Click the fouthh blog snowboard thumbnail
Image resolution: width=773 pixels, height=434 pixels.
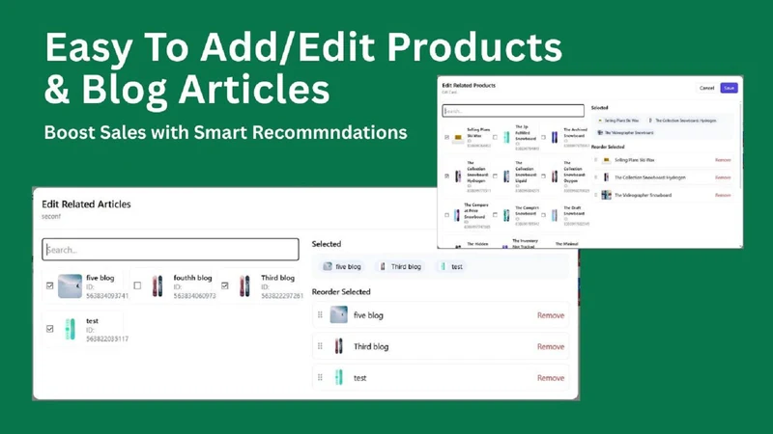click(157, 285)
